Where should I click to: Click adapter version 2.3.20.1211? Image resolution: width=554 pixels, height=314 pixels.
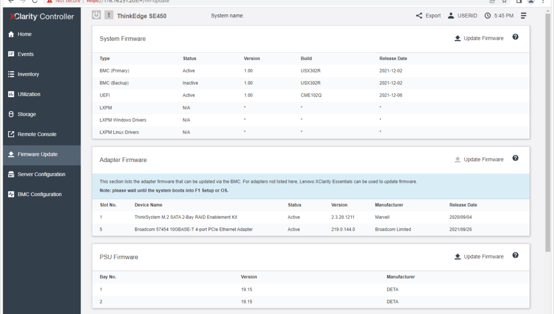(x=343, y=217)
